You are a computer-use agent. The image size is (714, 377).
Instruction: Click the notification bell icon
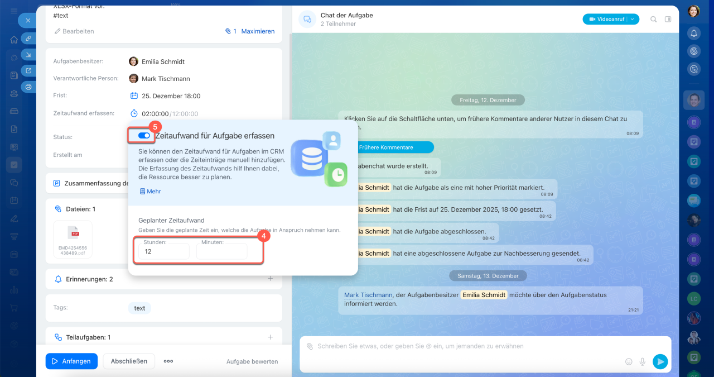[693, 33]
